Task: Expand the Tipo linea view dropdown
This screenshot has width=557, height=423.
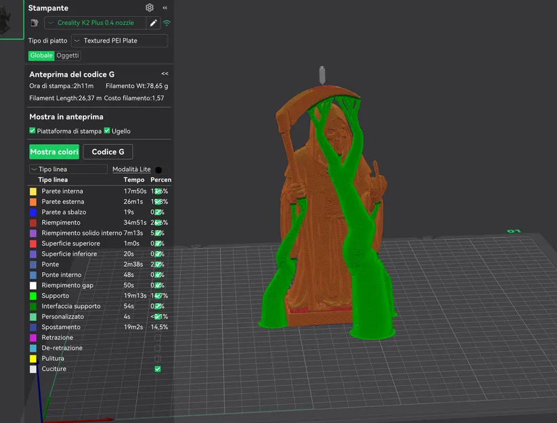Action: click(x=68, y=169)
